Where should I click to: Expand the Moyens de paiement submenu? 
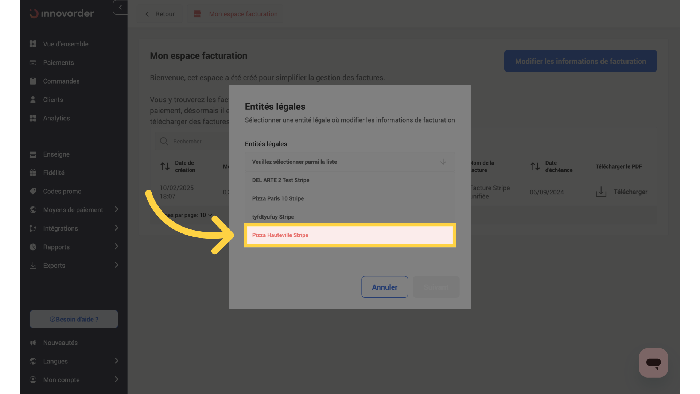tap(116, 209)
